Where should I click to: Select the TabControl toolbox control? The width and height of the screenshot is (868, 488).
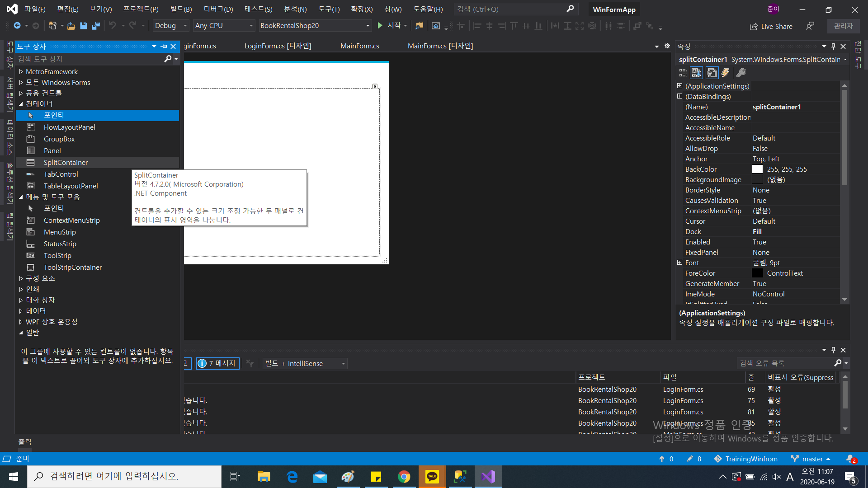coord(61,174)
